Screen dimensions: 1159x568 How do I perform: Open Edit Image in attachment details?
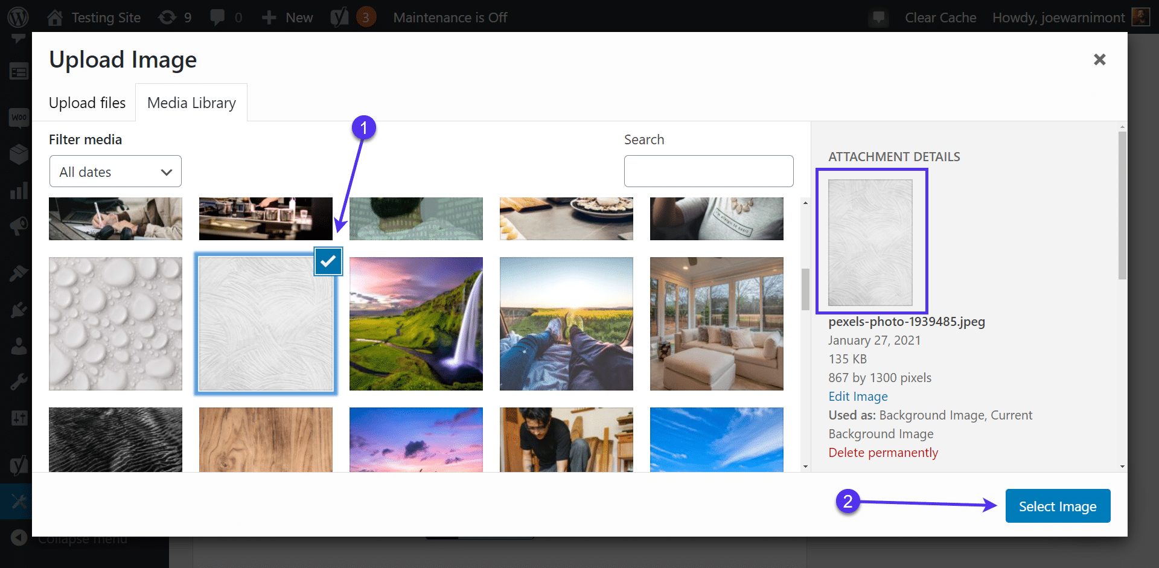(858, 396)
